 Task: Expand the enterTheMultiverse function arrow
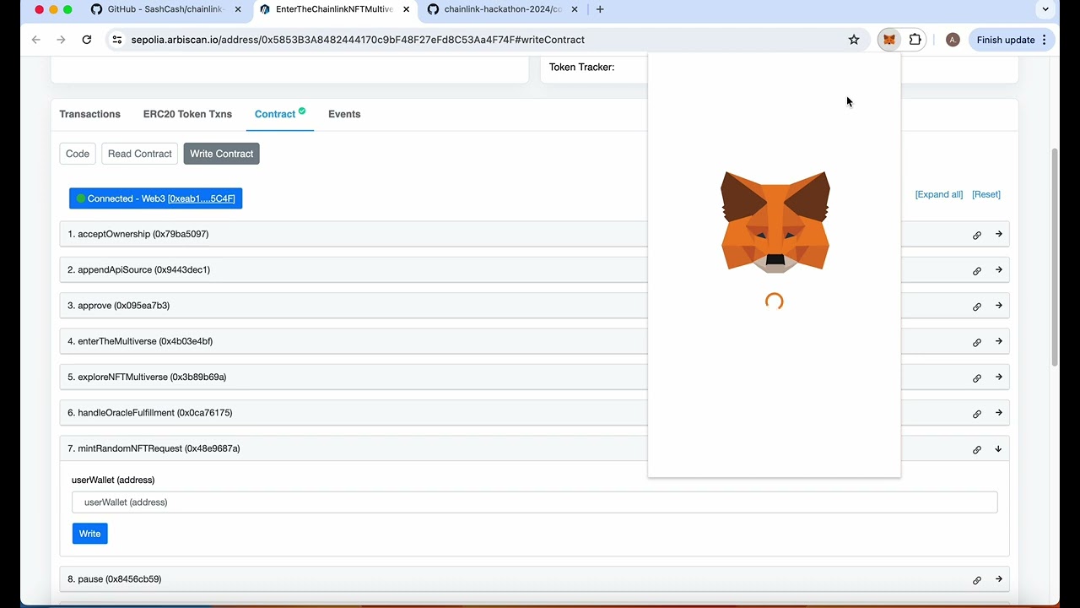[998, 341]
